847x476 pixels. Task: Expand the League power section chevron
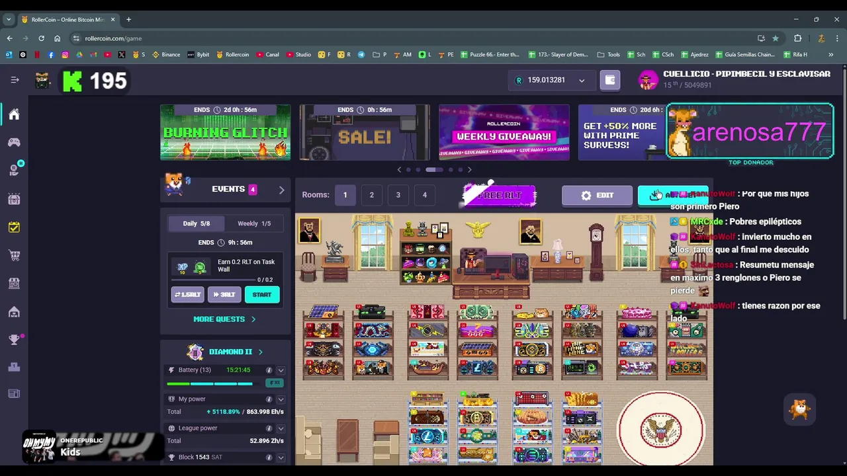[x=281, y=428]
